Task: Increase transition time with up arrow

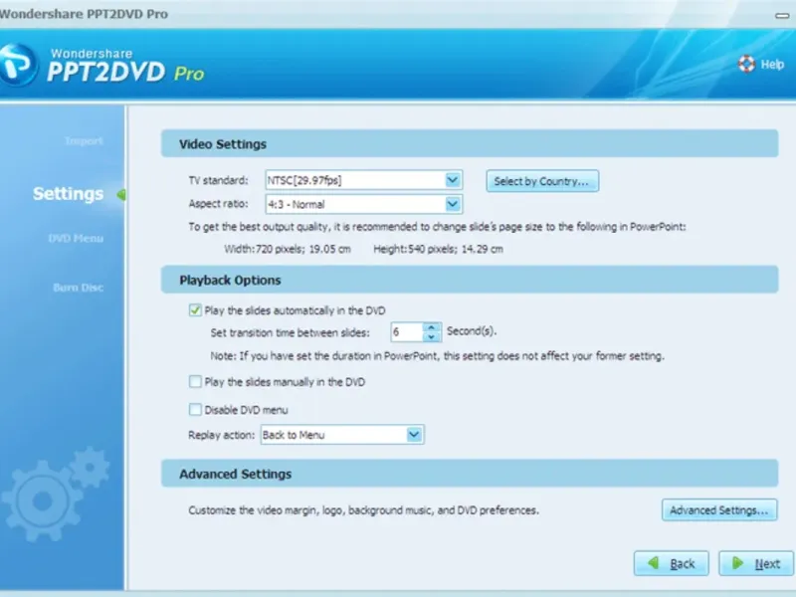Action: click(431, 327)
